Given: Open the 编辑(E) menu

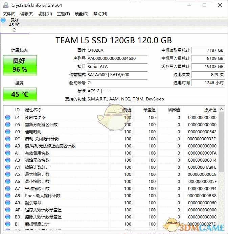Looking at the screenshot, I should click(x=27, y=14).
